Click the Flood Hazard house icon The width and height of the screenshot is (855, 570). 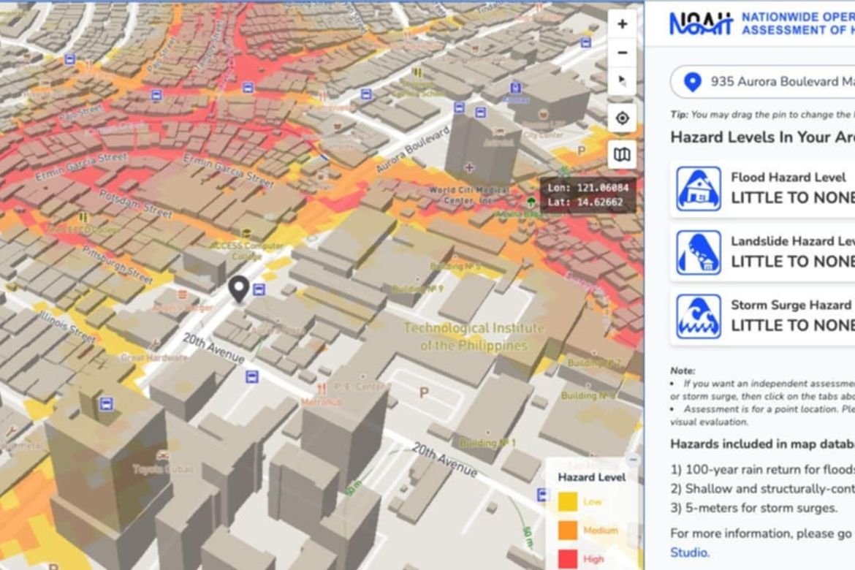(699, 189)
